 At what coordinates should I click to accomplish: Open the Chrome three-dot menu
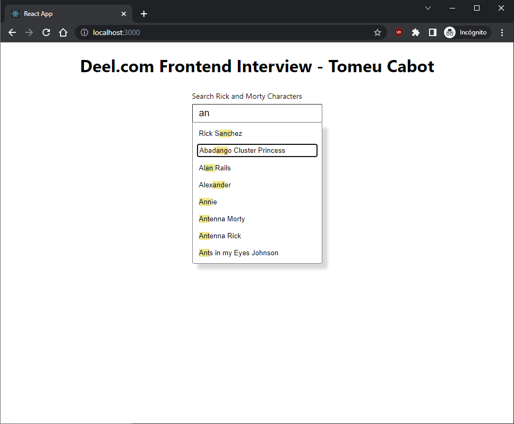(502, 32)
